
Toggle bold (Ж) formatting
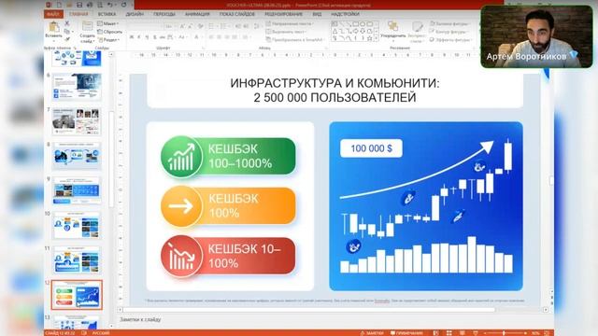pyautogui.click(x=132, y=37)
